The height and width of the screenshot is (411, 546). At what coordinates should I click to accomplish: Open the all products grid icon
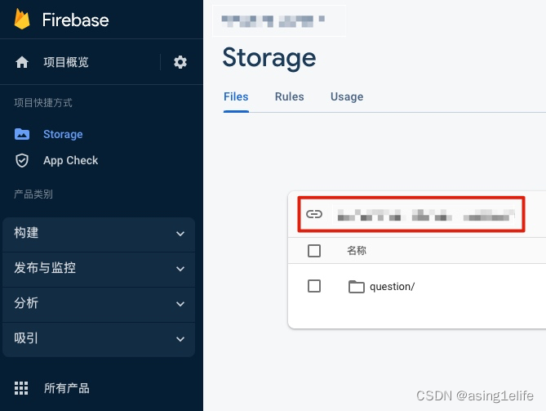point(21,388)
